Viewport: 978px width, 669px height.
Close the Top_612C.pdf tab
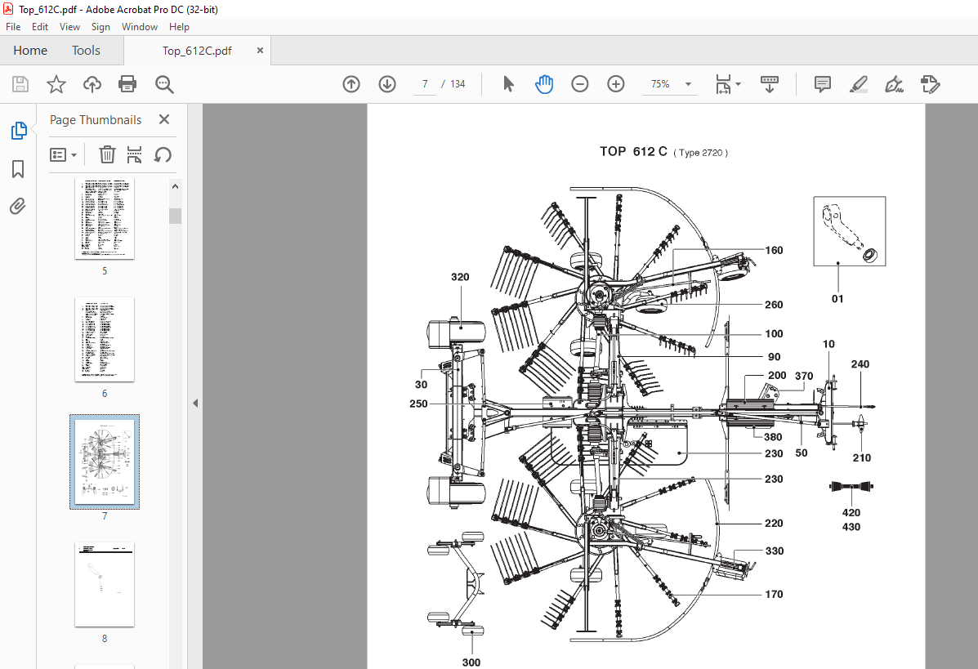(x=260, y=51)
